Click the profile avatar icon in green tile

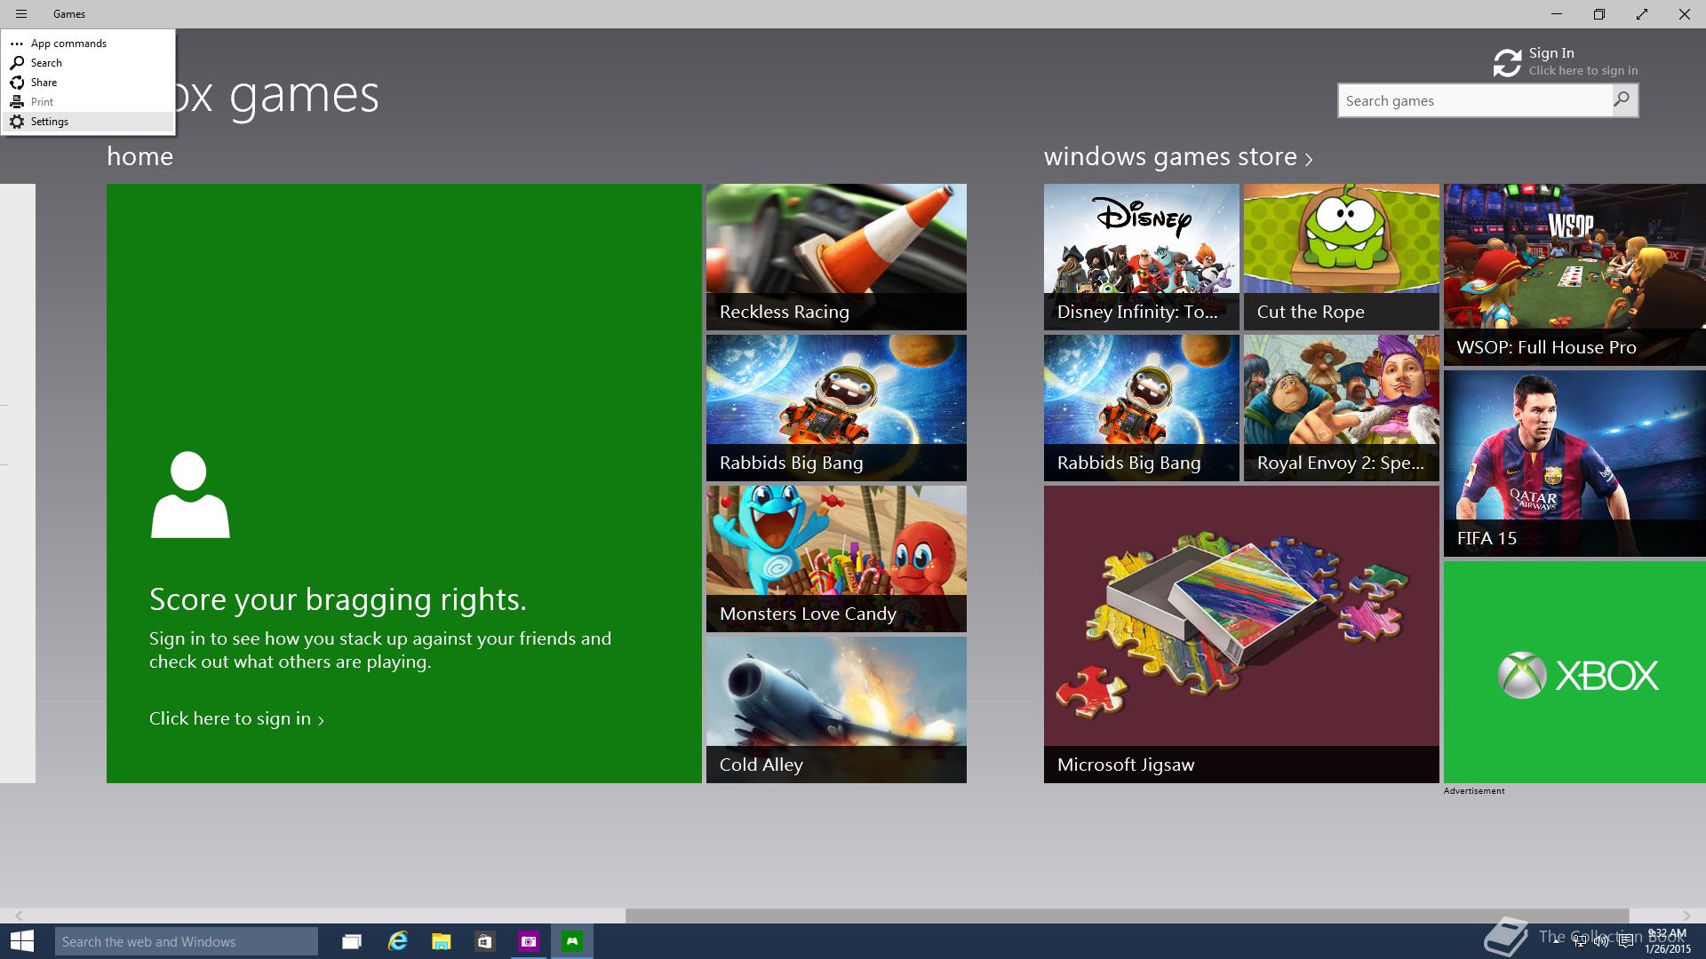[x=190, y=495]
